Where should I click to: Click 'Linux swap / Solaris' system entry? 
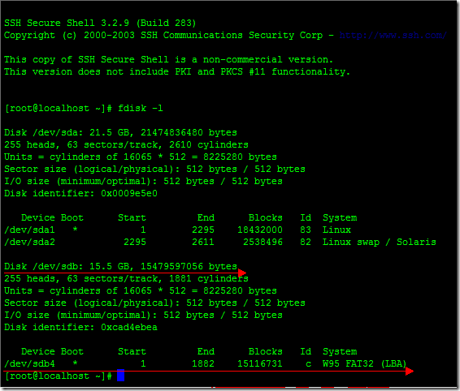(x=380, y=243)
